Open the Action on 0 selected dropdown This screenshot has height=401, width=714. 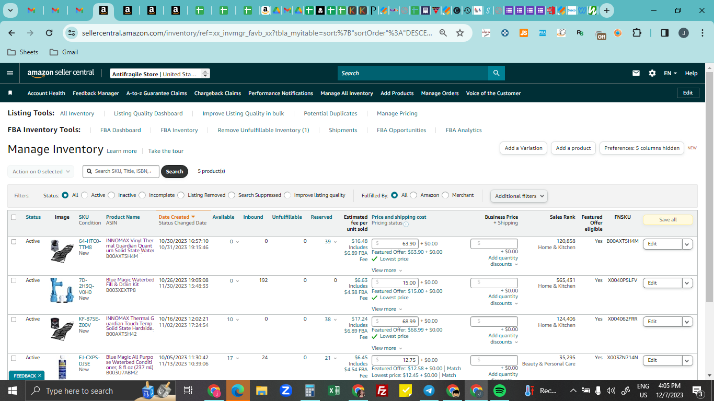pos(41,171)
